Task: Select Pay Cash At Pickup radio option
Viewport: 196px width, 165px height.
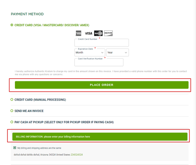Action: [x=12, y=122]
